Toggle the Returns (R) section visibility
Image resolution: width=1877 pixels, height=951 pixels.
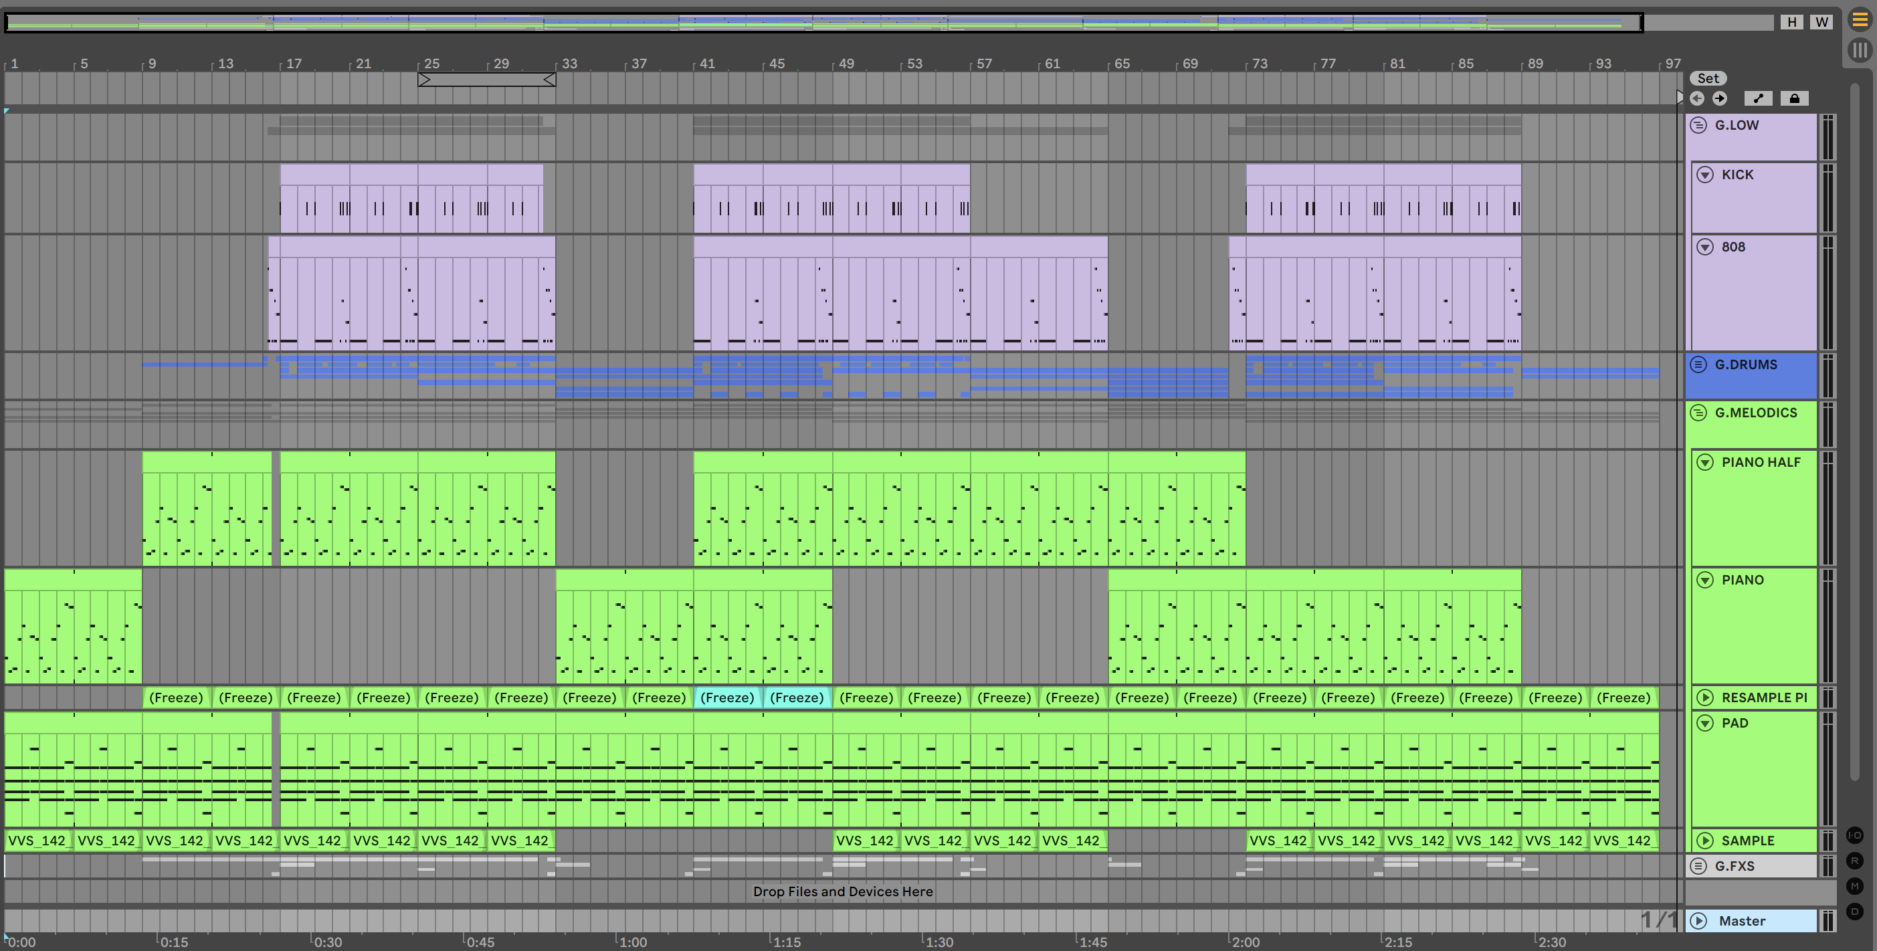pyautogui.click(x=1854, y=861)
